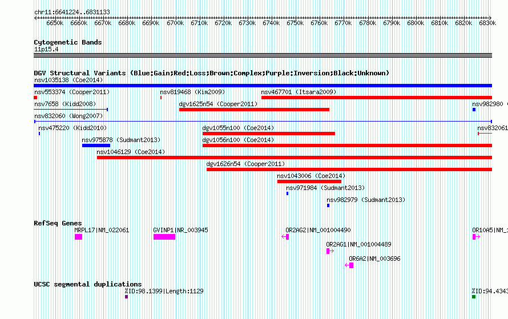
Task: Click the nsv475220 (Kidd2010) tiny blue marker
Action: point(39,134)
